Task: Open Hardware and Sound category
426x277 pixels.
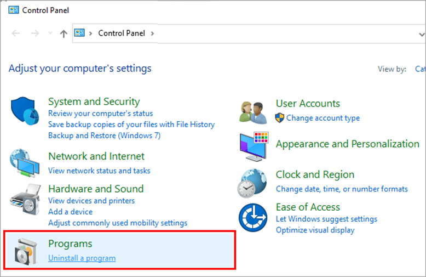Action: 96,189
